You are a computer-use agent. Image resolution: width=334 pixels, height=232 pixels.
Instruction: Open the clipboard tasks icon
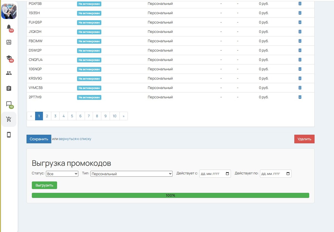click(x=9, y=88)
